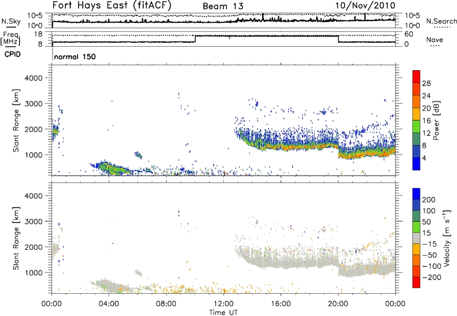Viewport: 457px width, 316px height.
Task: Click the 16:00 time tick label
Action: 280,304
